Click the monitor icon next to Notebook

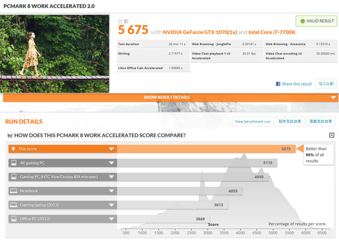click(x=13, y=191)
